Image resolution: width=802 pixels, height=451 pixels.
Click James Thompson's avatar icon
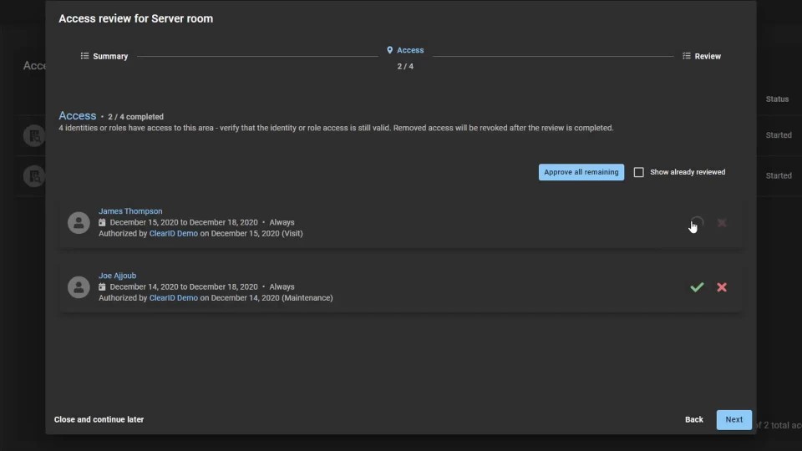click(x=79, y=223)
